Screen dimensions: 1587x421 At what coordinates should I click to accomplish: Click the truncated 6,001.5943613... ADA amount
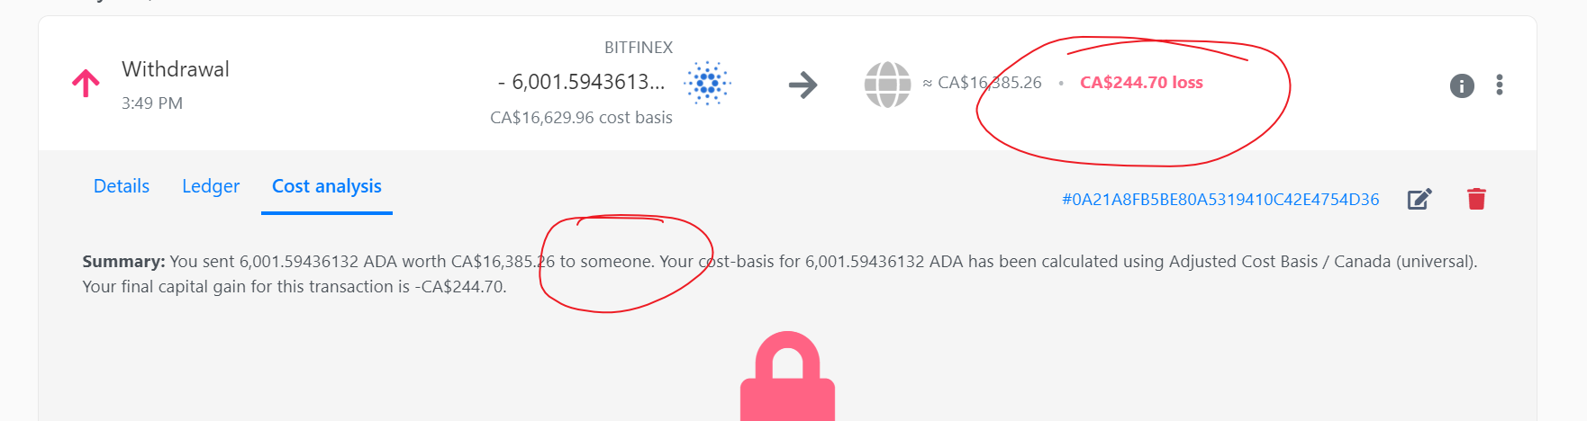click(582, 82)
